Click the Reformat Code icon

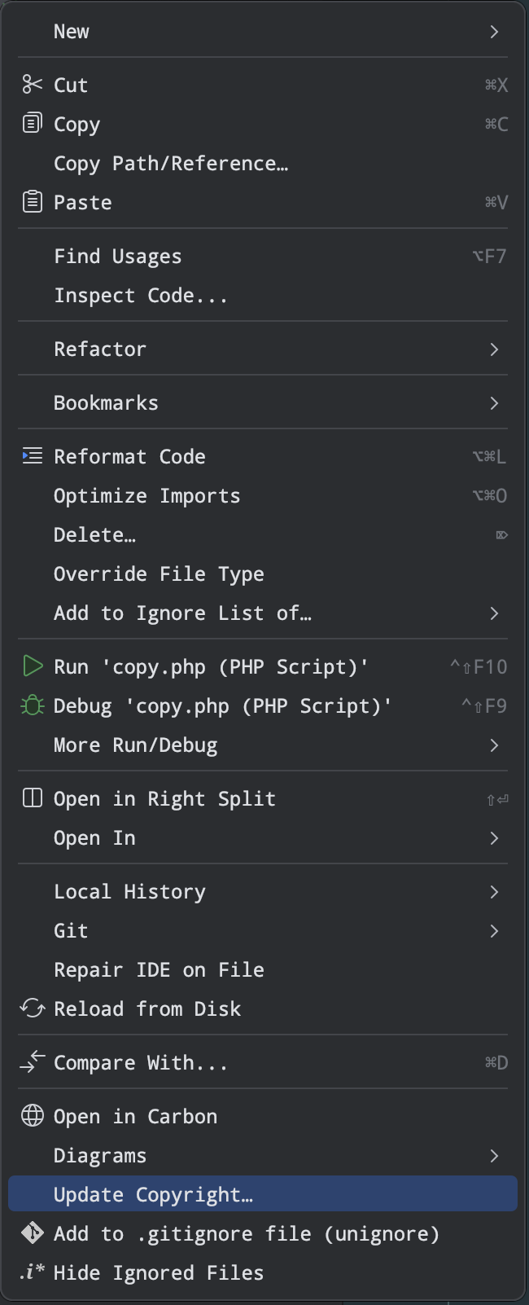coord(32,456)
